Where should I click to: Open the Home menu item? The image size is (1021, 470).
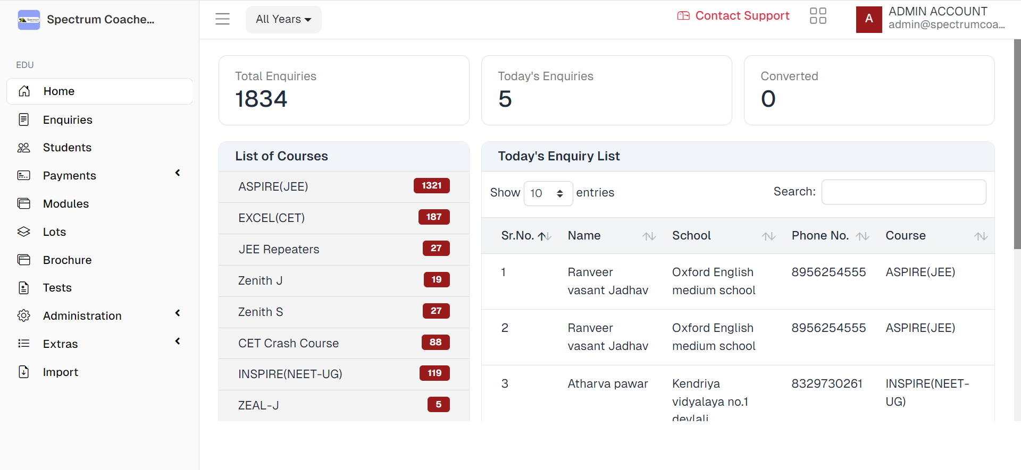click(x=100, y=91)
